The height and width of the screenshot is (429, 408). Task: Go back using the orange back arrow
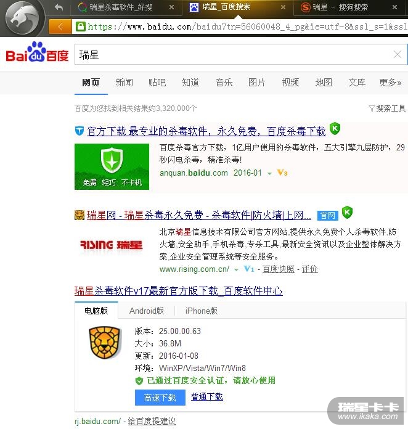[x=60, y=27]
